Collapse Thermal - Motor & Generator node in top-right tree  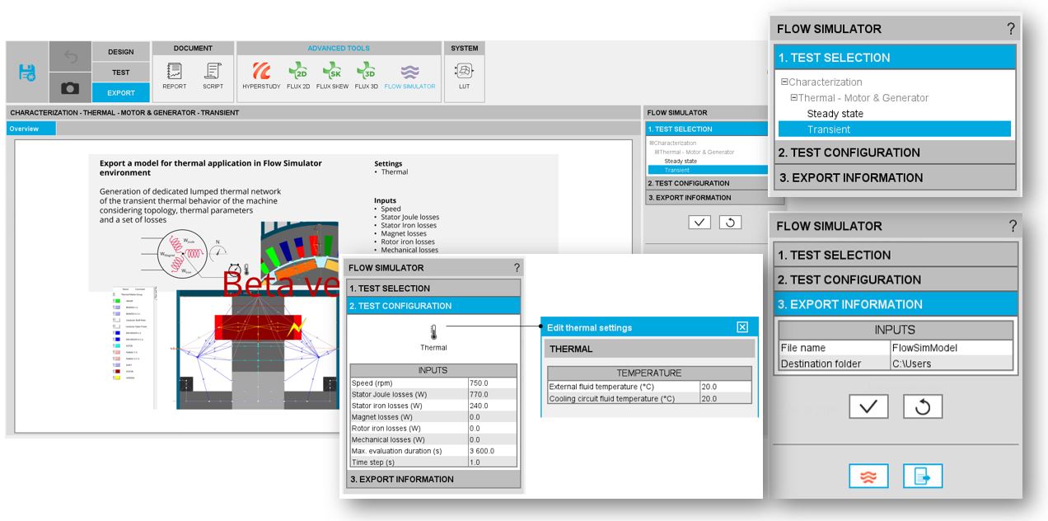click(x=794, y=97)
